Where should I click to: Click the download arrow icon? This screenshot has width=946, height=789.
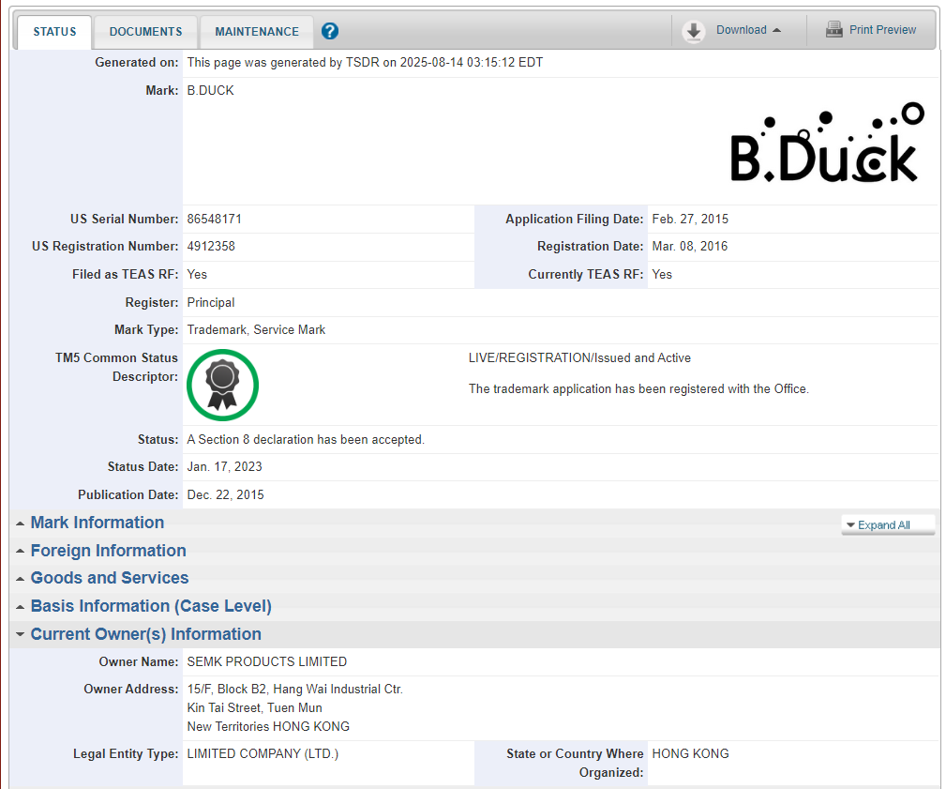tap(694, 30)
